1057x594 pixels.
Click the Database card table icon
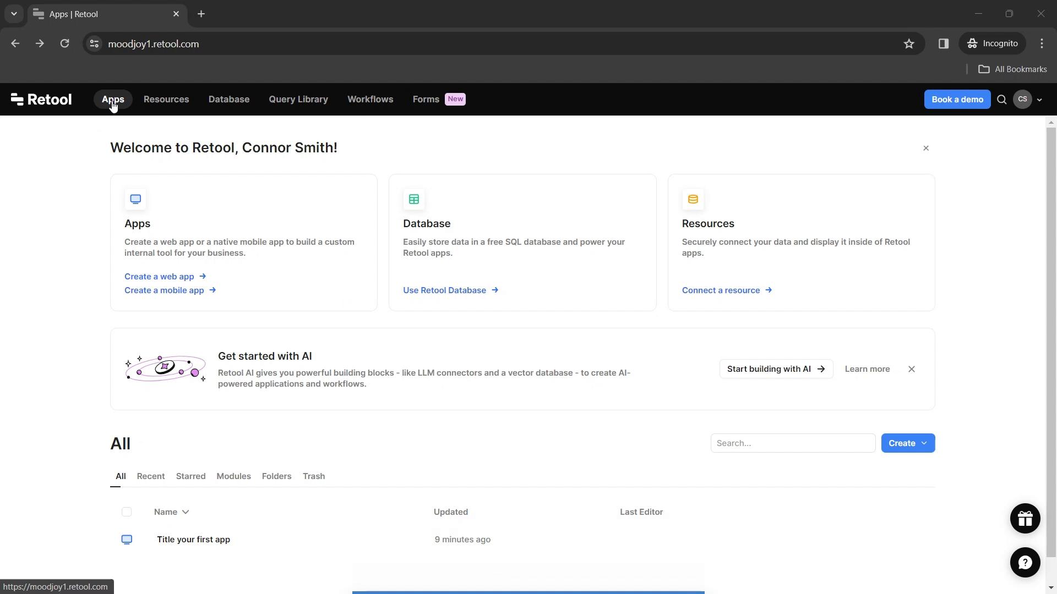tap(414, 199)
